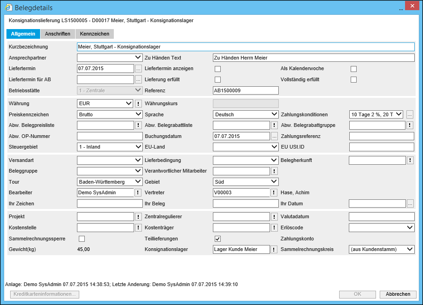Screen dimensions: 423x305
Task: Open the Liefertermin date picker button
Action: [x=138, y=69]
